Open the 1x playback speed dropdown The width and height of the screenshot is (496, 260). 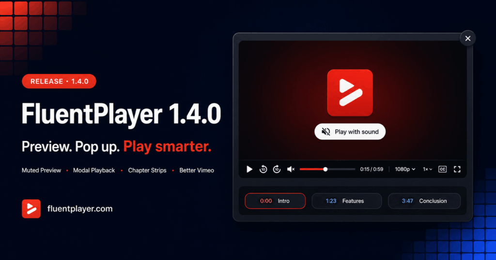click(427, 170)
